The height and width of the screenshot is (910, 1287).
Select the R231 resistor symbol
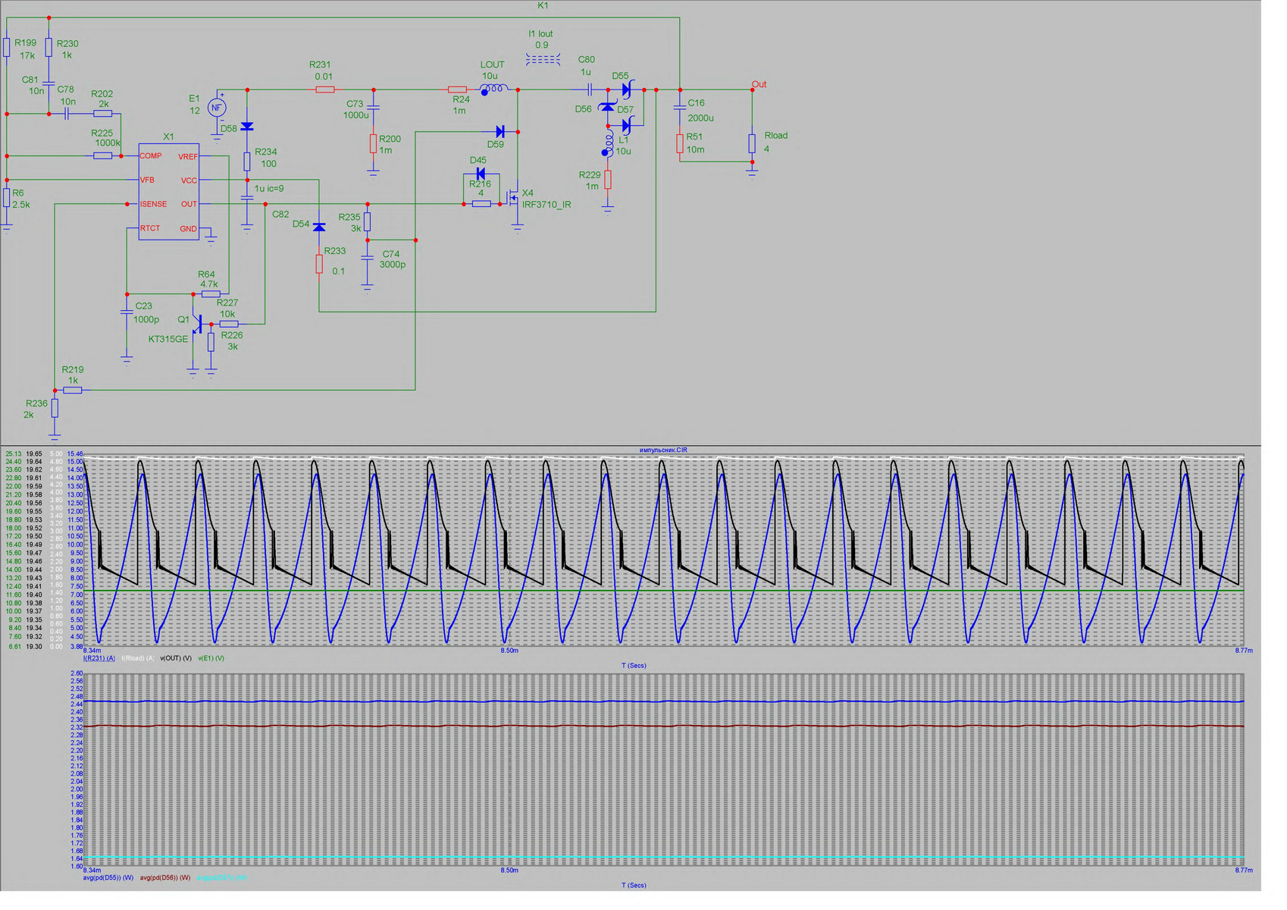324,89
